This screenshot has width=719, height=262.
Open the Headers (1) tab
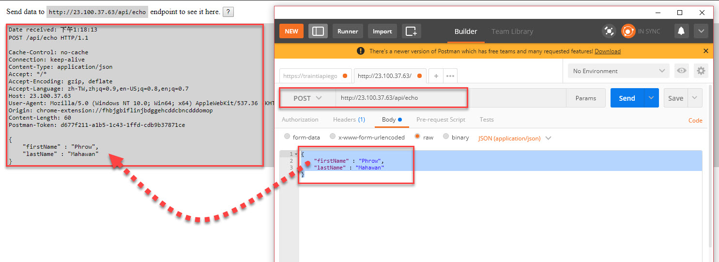(349, 120)
